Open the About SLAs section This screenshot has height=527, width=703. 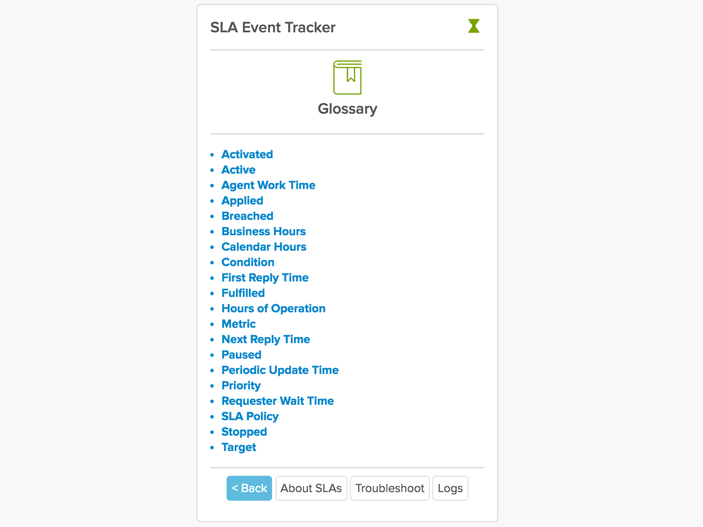[311, 488]
